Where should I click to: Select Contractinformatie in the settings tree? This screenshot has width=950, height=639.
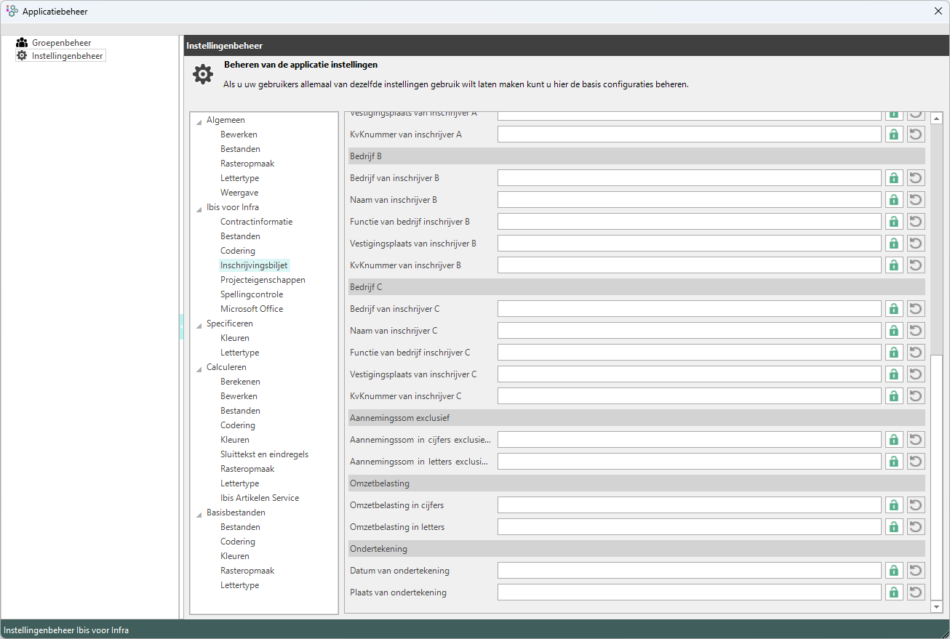pyautogui.click(x=256, y=222)
